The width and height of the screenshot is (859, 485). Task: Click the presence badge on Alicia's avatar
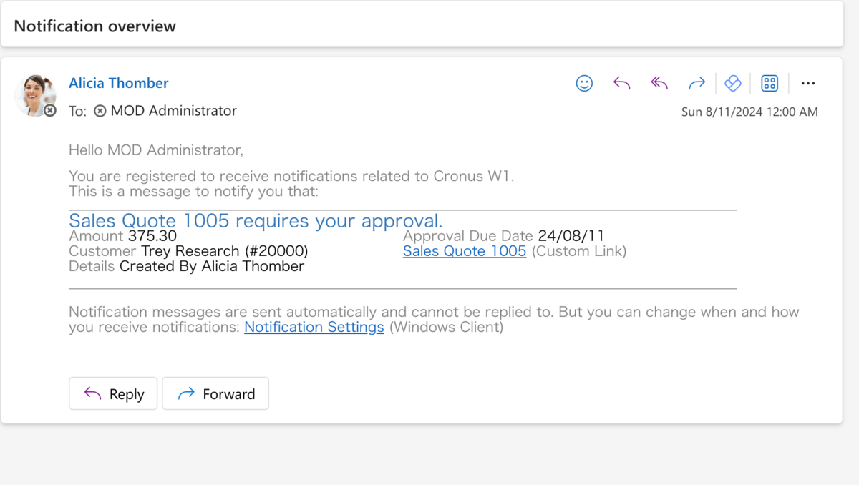[49, 111]
